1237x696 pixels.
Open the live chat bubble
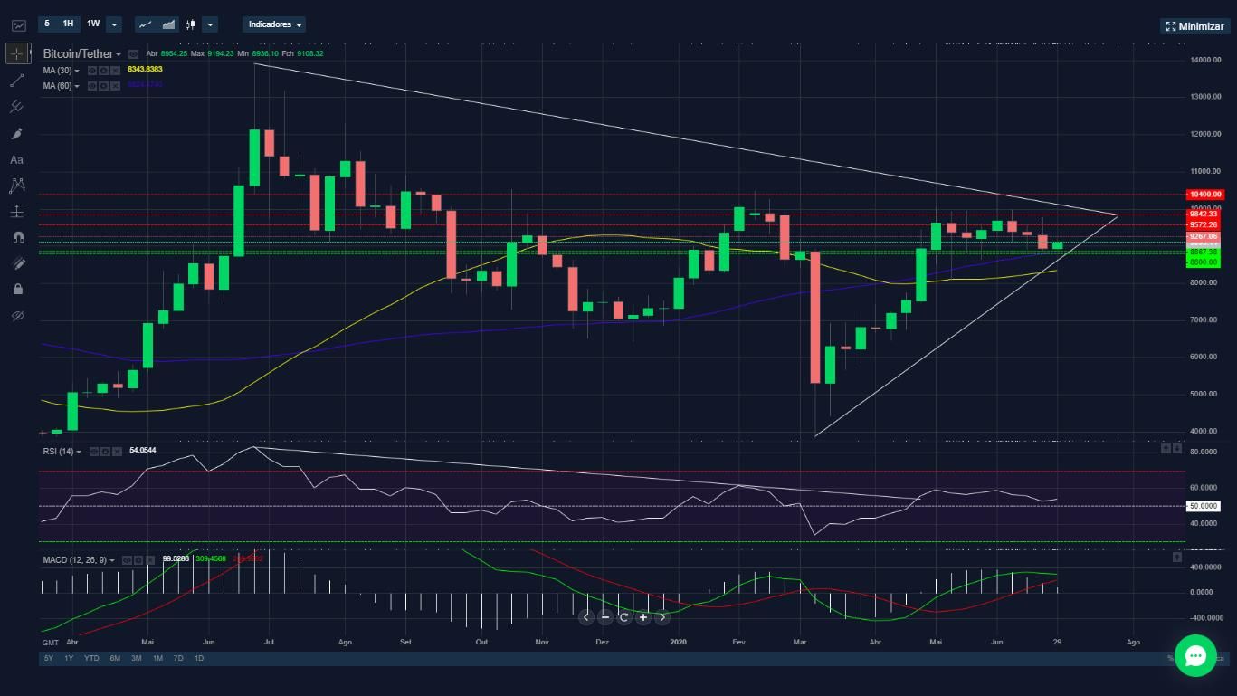coord(1195,656)
